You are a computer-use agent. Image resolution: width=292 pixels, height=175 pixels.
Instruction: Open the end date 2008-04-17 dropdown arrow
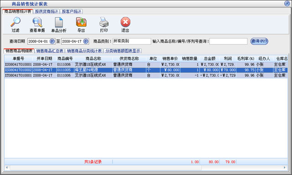pyautogui.click(x=86, y=41)
